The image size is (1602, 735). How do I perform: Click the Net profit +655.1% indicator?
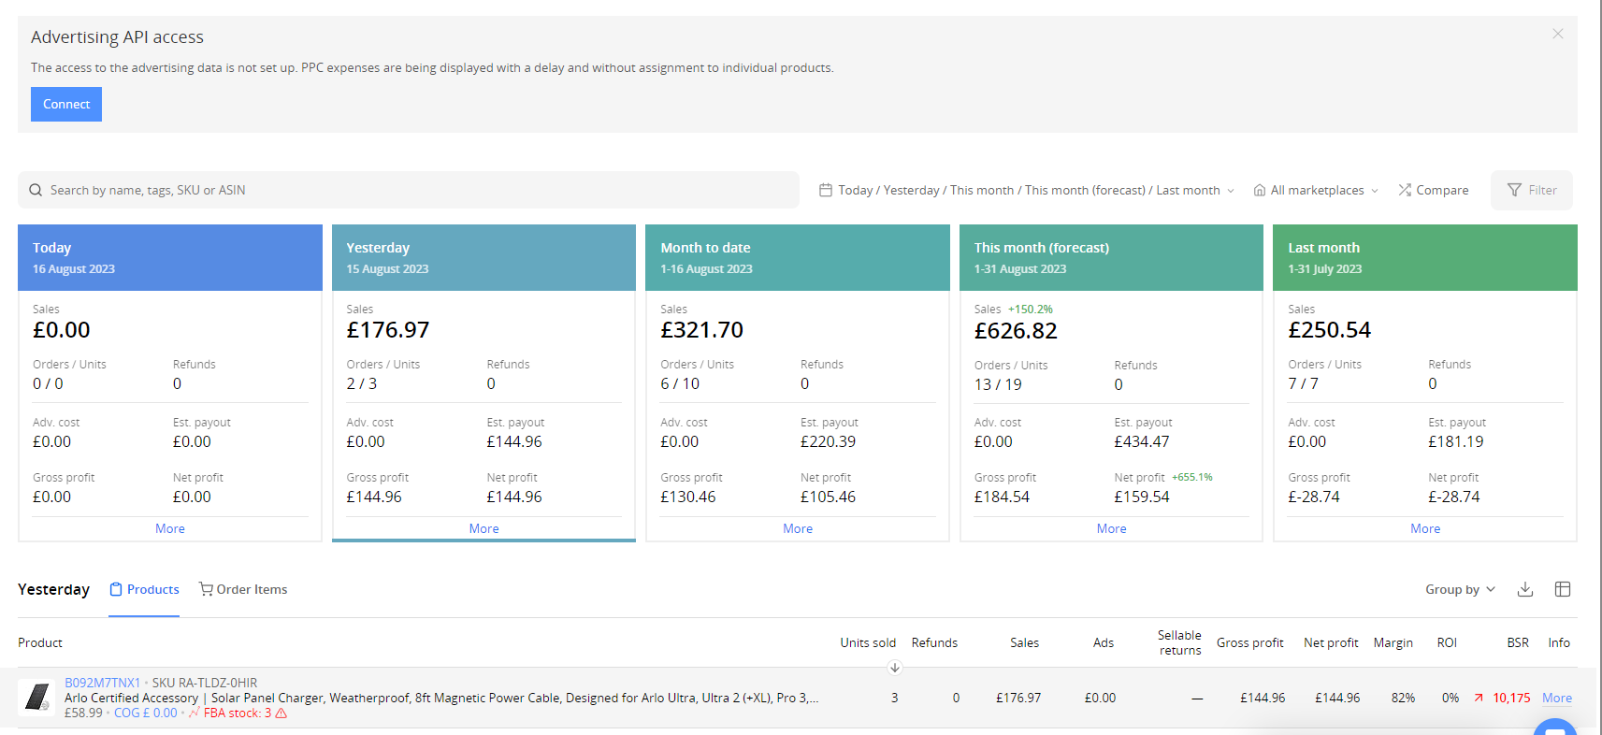point(1191,477)
